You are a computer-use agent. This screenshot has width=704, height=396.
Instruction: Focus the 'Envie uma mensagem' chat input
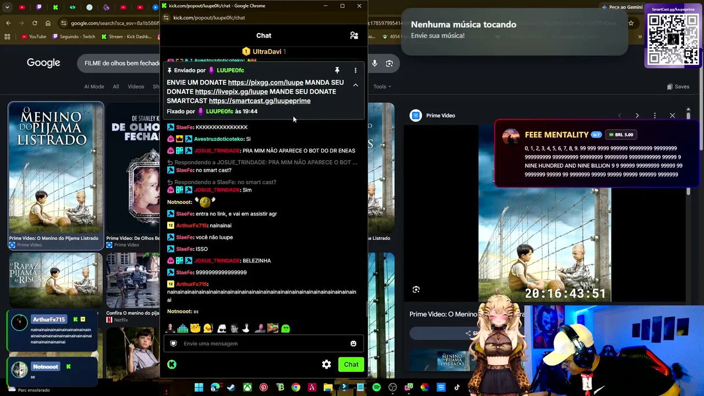[x=264, y=344]
